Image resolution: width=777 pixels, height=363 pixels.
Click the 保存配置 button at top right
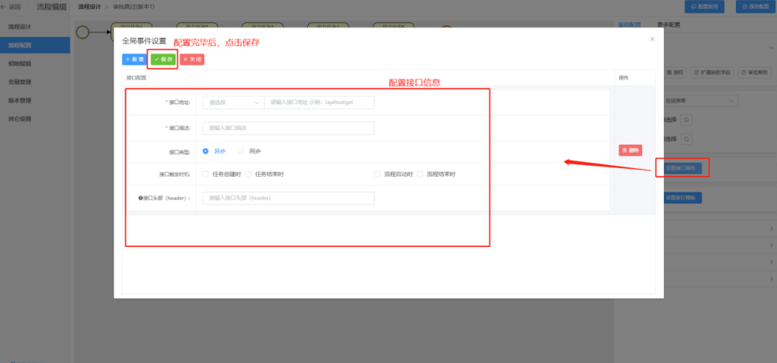[x=756, y=7]
